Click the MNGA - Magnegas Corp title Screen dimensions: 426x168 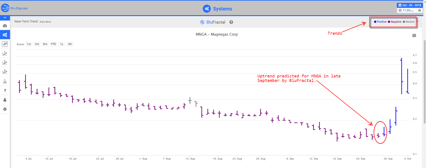[x=217, y=34]
